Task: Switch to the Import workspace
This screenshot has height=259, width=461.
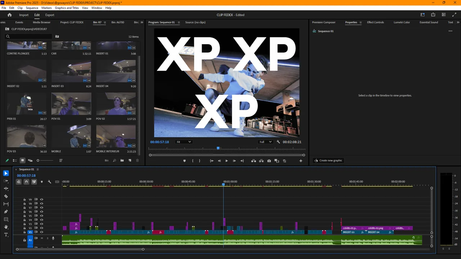Action: click(24, 15)
